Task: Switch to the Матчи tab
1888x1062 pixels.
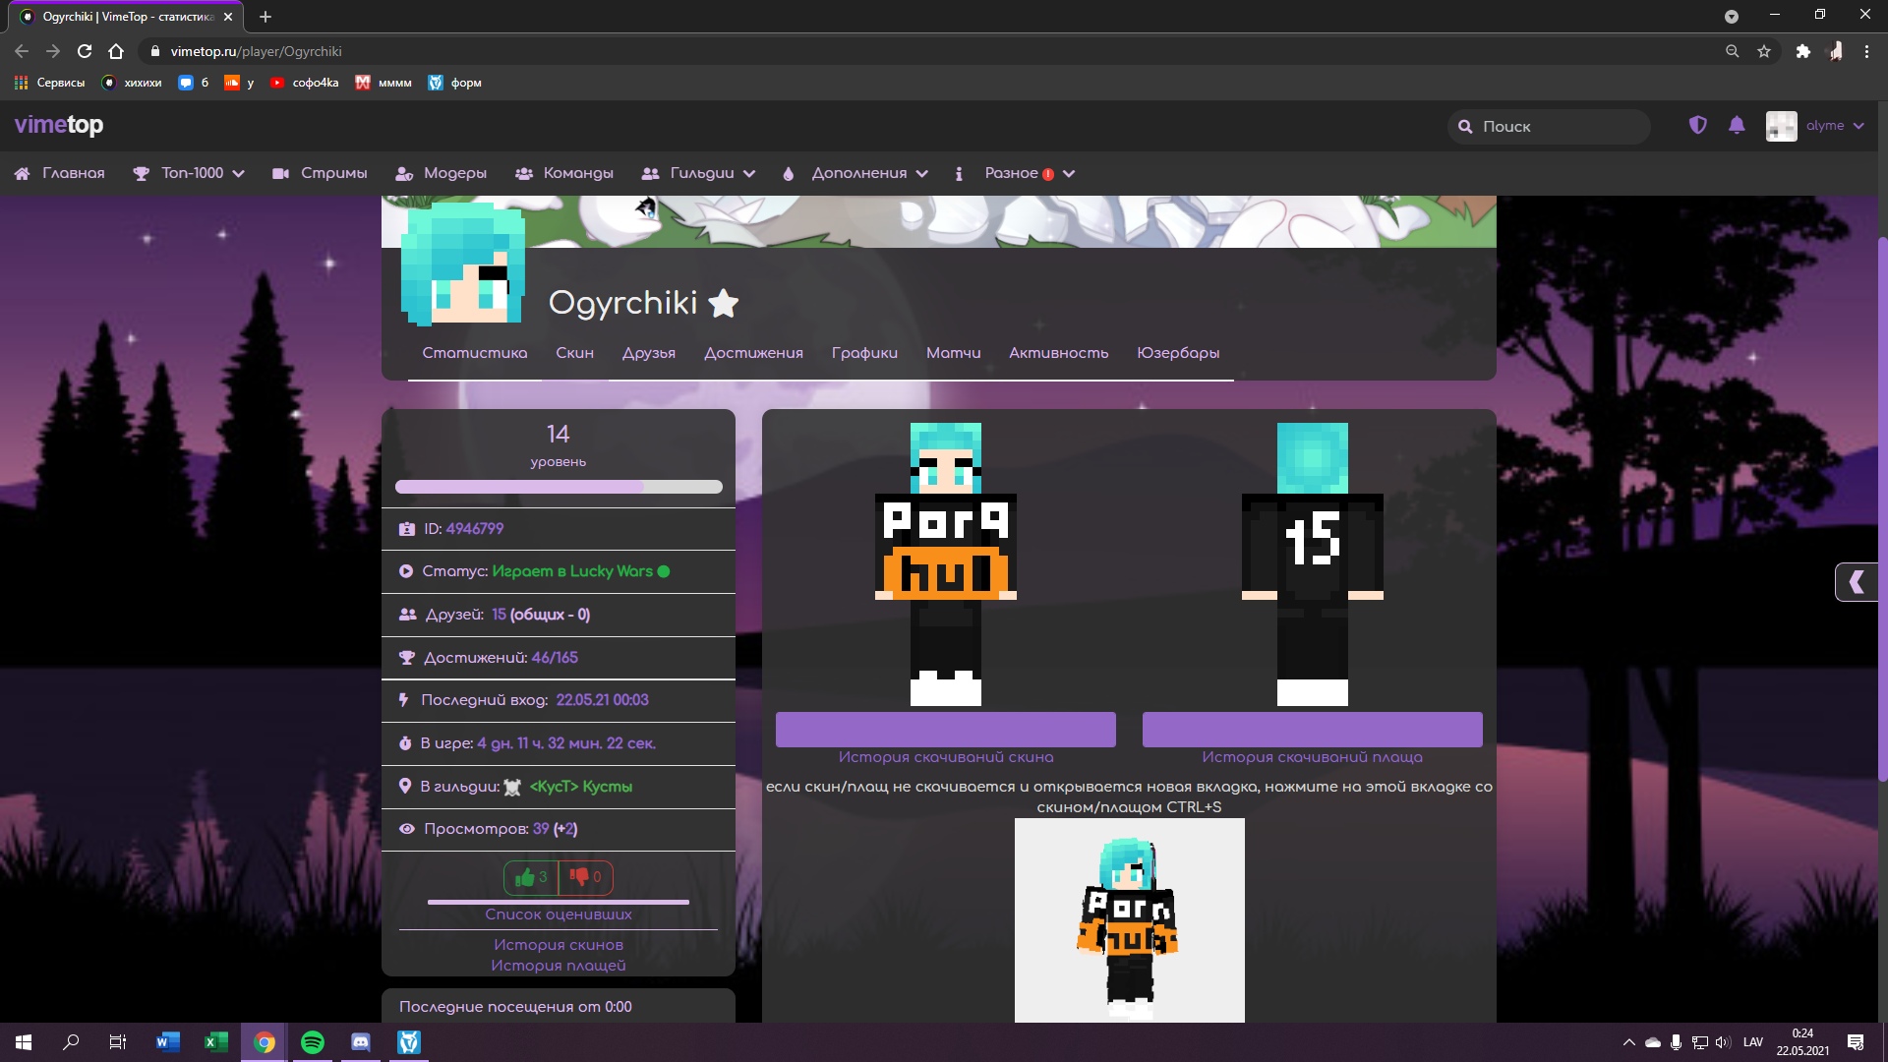Action: pos(953,353)
